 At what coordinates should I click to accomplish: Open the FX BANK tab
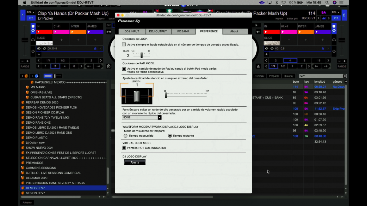pyautogui.click(x=183, y=31)
